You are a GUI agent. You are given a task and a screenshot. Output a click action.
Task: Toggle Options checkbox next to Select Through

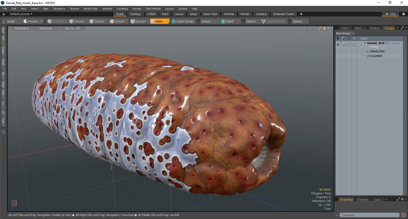point(289,21)
